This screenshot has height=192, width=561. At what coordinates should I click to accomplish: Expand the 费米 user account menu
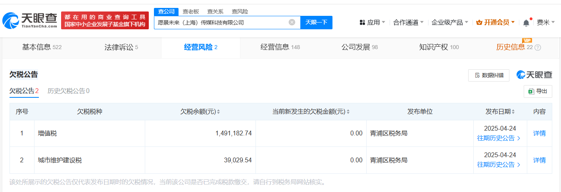546,23
